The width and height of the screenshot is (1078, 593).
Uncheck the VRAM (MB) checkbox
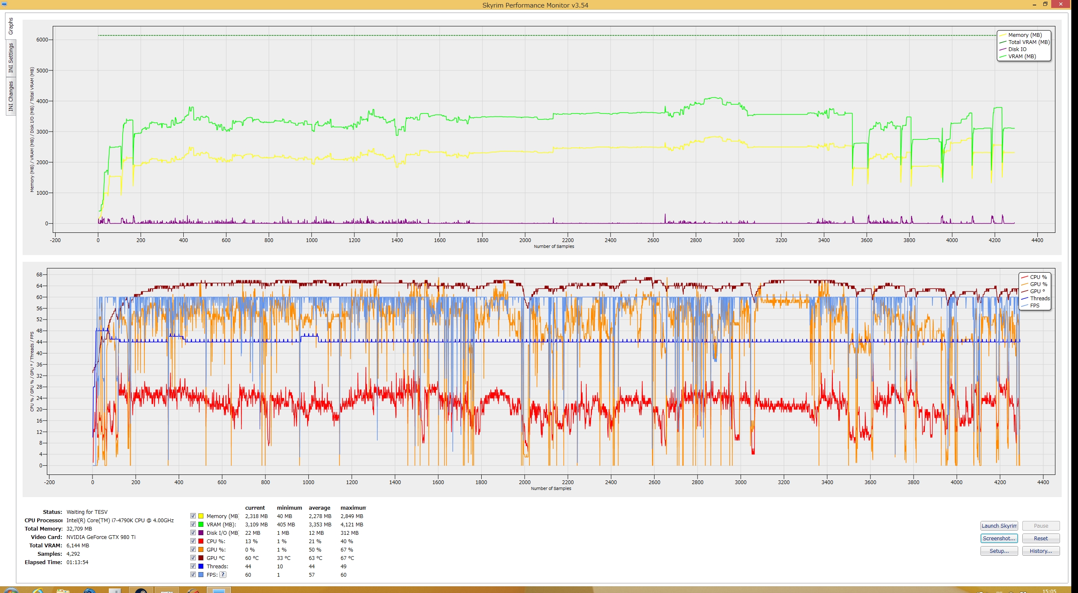click(193, 524)
